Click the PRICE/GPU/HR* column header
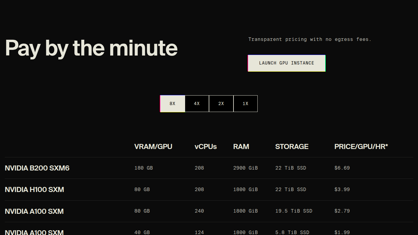This screenshot has width=418, height=235. click(x=361, y=147)
